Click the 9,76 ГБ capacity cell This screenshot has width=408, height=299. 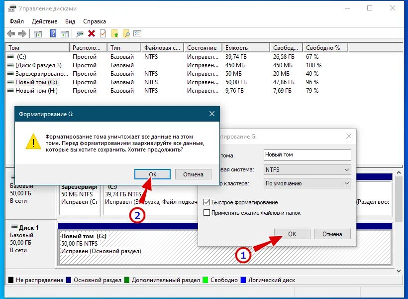(234, 91)
